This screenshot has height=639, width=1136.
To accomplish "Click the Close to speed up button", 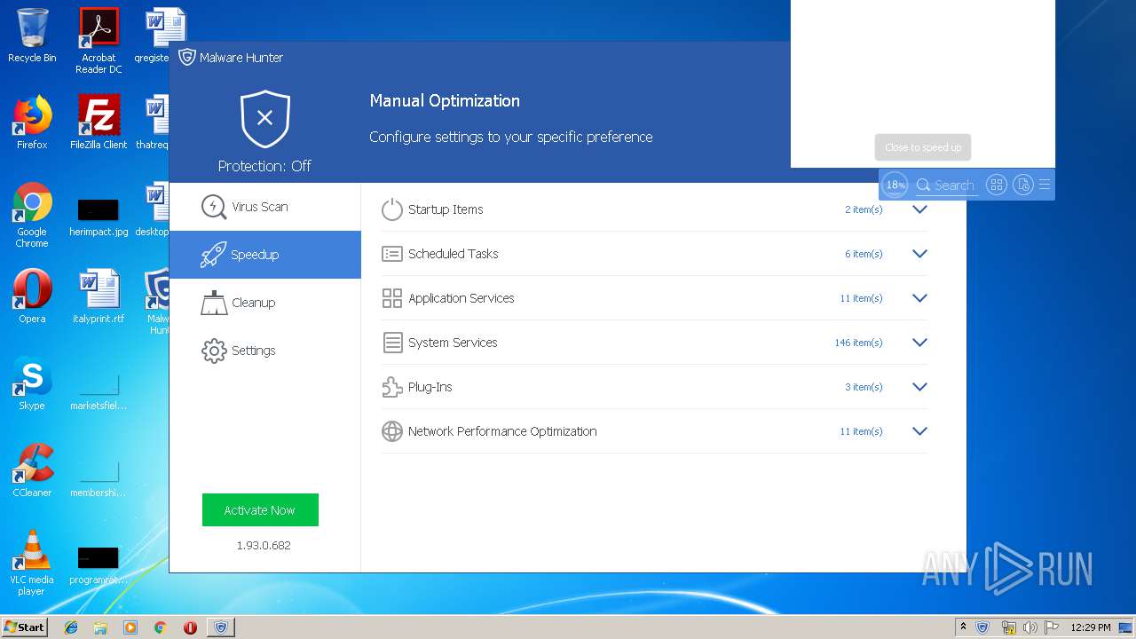I will point(923,147).
